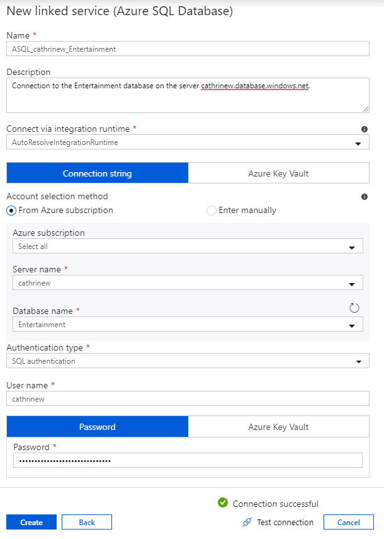Switch to Azure Key Vault connection tab
The width and height of the screenshot is (384, 539).
tap(279, 173)
